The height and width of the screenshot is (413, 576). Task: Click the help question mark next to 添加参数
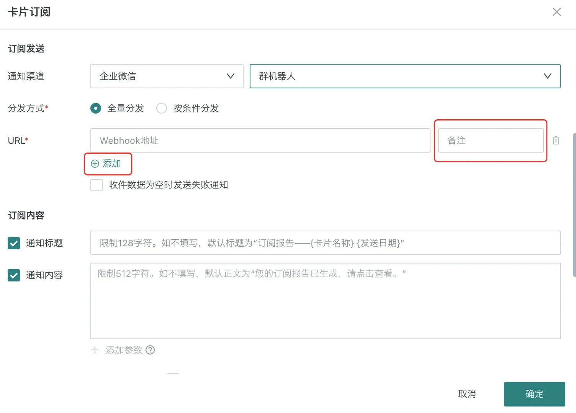tap(150, 350)
